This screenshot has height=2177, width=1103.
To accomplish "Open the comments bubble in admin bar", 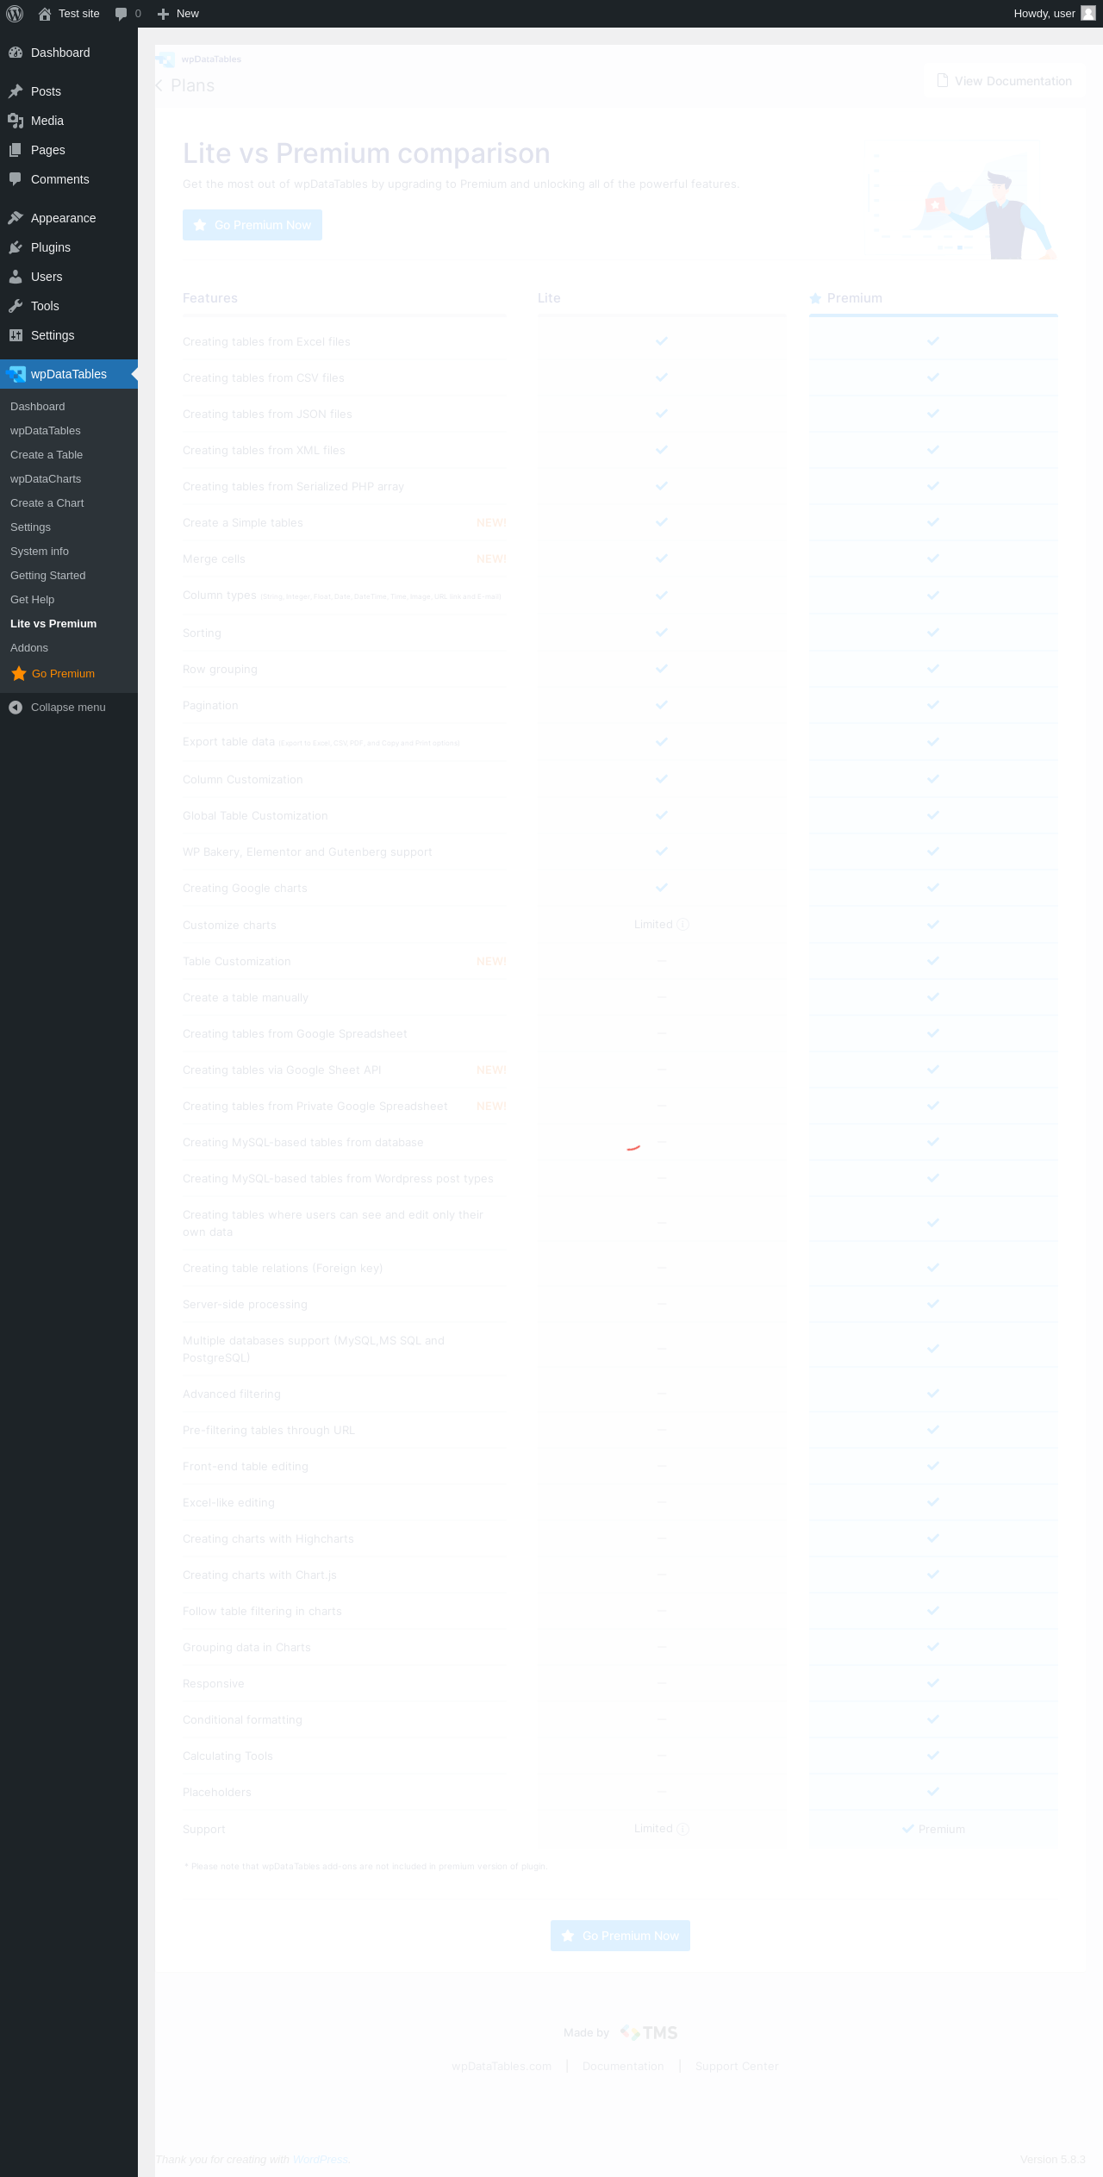I will coord(122,14).
